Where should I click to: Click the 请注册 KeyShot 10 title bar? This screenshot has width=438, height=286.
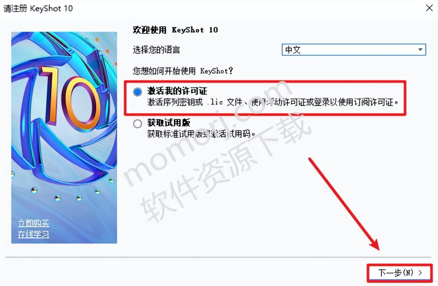click(212, 8)
